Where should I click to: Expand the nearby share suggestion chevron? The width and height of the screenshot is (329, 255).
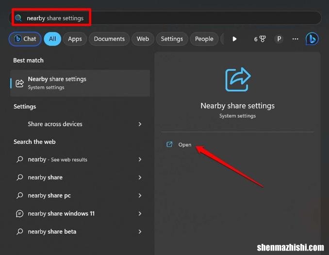tap(140, 177)
